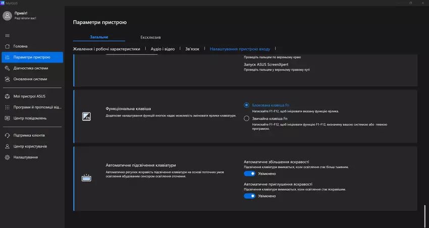This screenshot has width=429, height=228.
Task: Switch to the Ексклюзив tab
Action: pos(150,37)
